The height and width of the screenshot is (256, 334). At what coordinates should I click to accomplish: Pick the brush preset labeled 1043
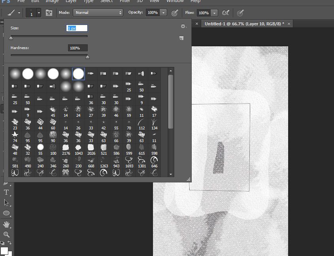click(78, 150)
